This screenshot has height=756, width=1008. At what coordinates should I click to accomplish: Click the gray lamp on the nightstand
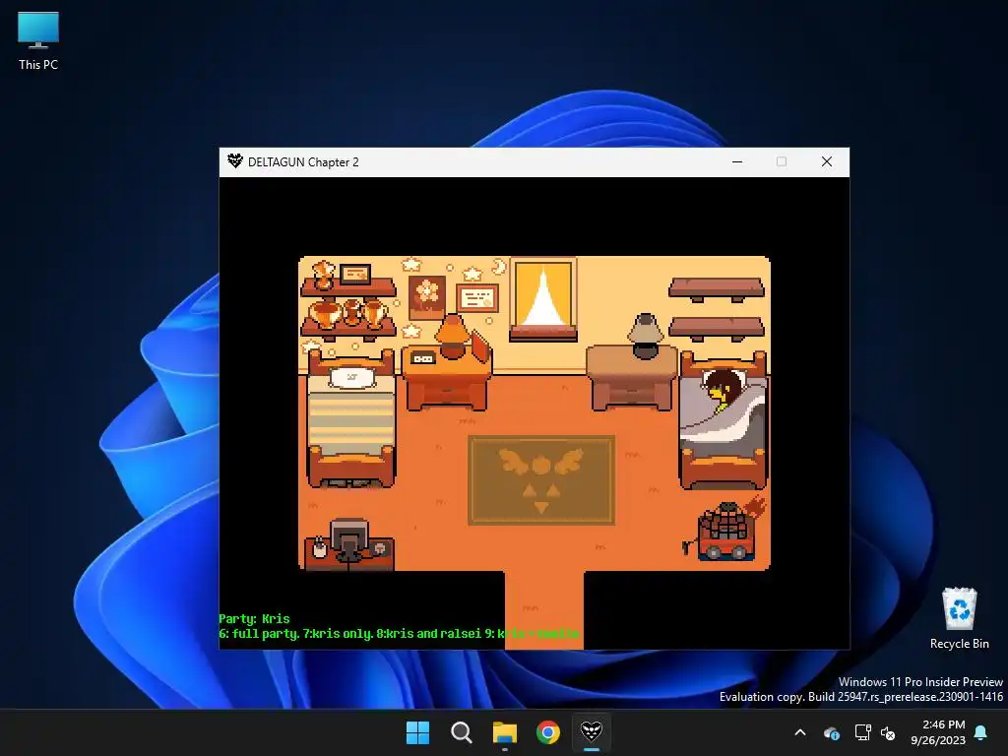coord(646,336)
